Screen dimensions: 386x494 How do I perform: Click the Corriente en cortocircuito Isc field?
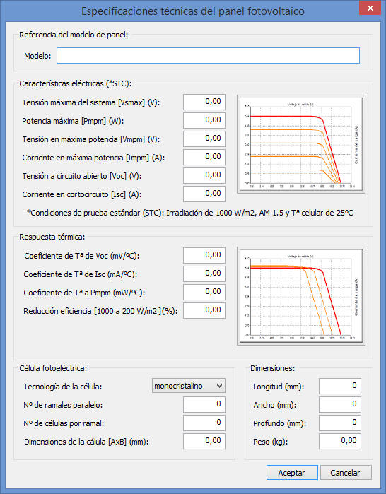(x=204, y=194)
